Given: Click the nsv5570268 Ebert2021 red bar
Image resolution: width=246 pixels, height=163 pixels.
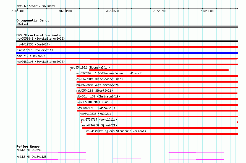Looking at the screenshot, I should (x=157, y=93).
